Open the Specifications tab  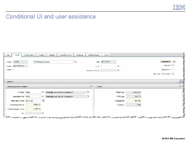[x=66, y=55]
